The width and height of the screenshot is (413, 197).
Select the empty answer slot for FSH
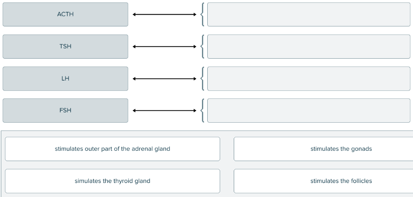[x=309, y=110]
